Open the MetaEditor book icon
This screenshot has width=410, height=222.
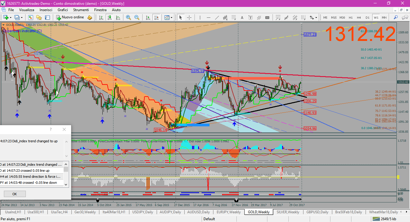(89, 17)
